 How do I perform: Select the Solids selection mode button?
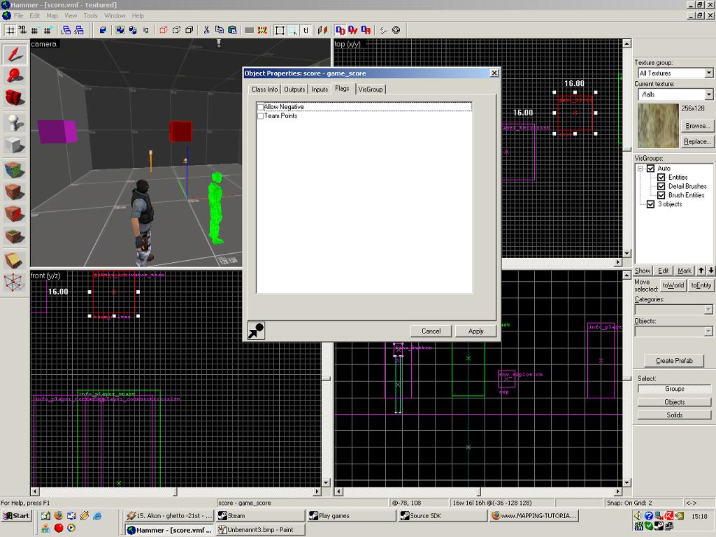pyautogui.click(x=675, y=415)
